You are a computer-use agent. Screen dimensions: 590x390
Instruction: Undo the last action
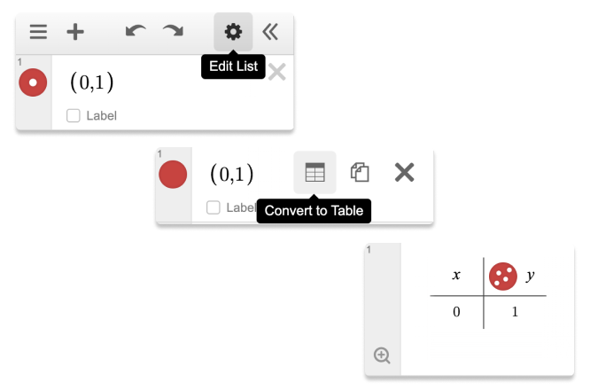coord(136,32)
